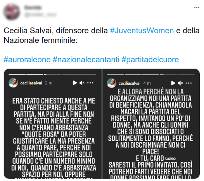The width and height of the screenshot is (204, 181).
Task: Unmute sound on the right story
Action: (x=180, y=83)
